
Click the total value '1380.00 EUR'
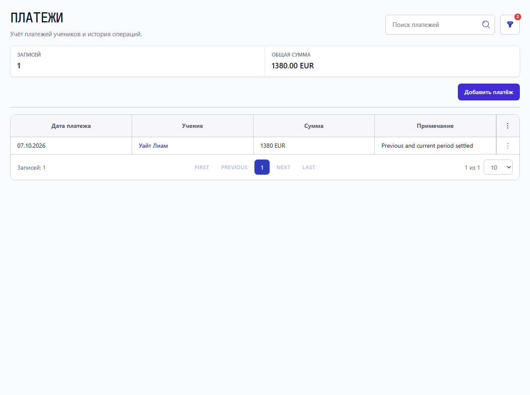click(293, 66)
